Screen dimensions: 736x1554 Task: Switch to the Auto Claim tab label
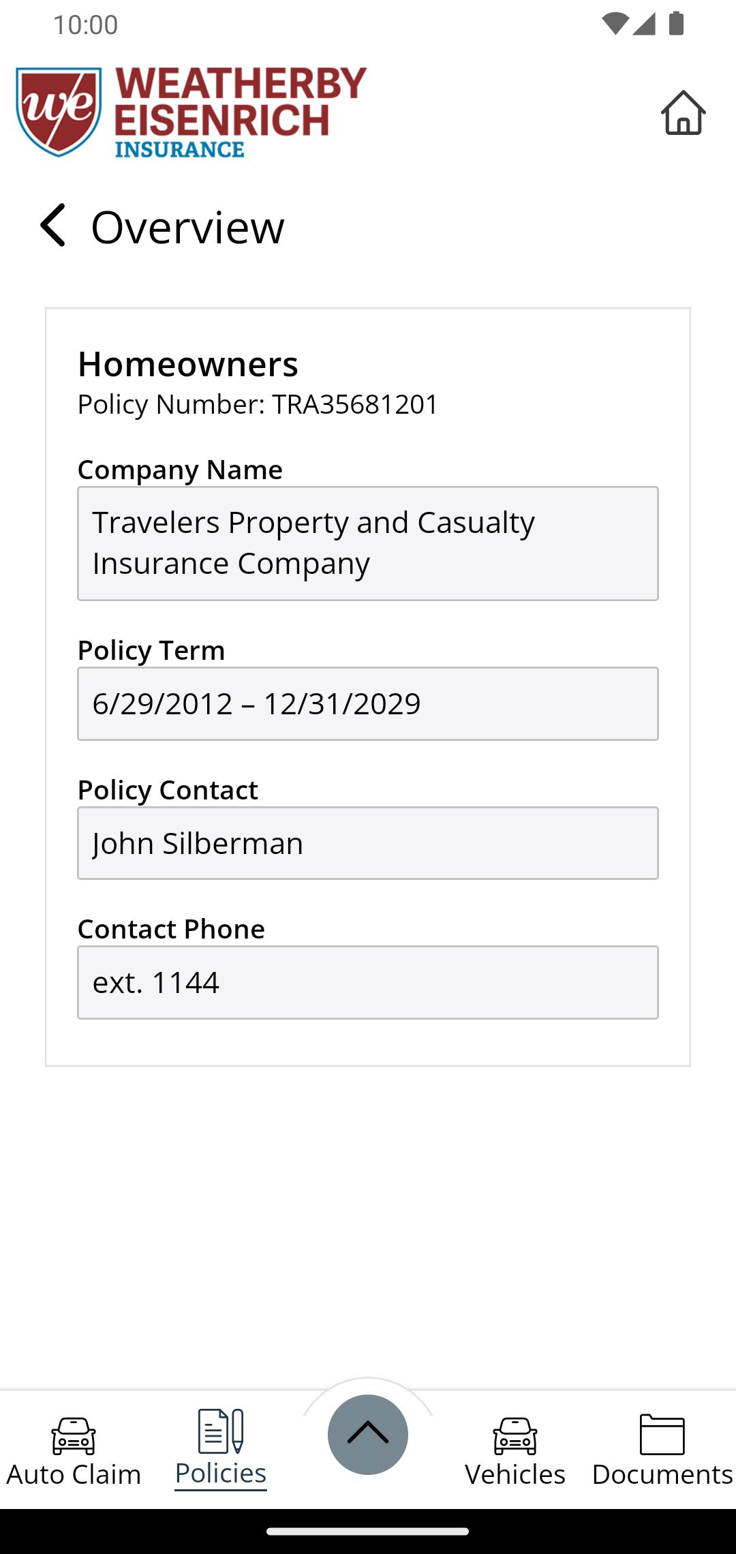click(x=74, y=1474)
